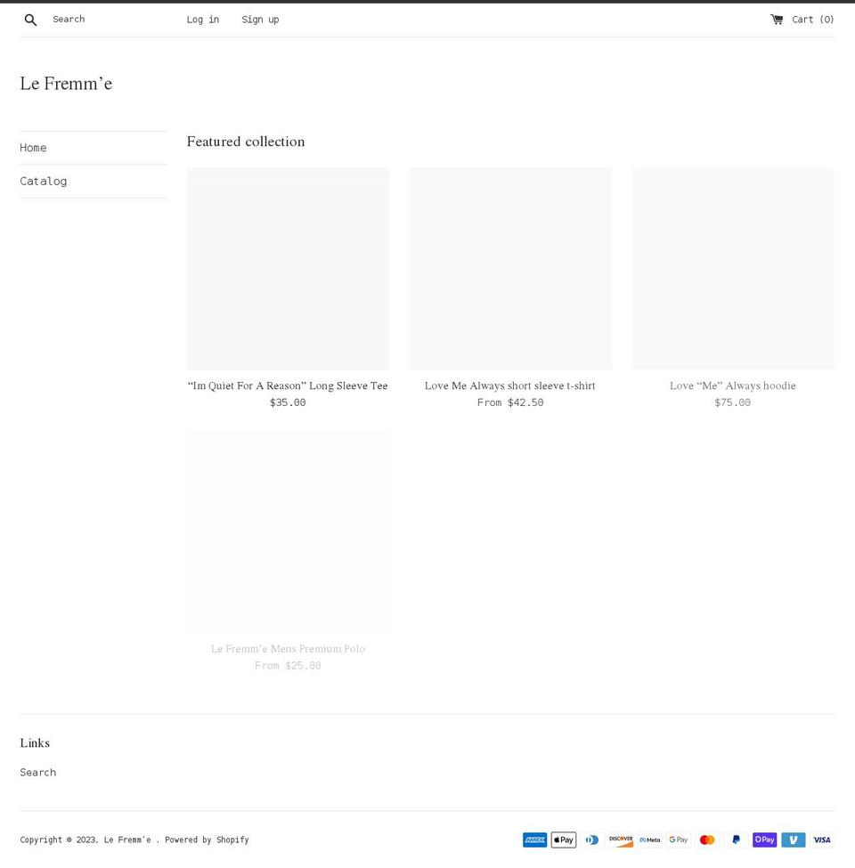Click the footer Le Fremm'e copyright link

pyautogui.click(x=127, y=840)
